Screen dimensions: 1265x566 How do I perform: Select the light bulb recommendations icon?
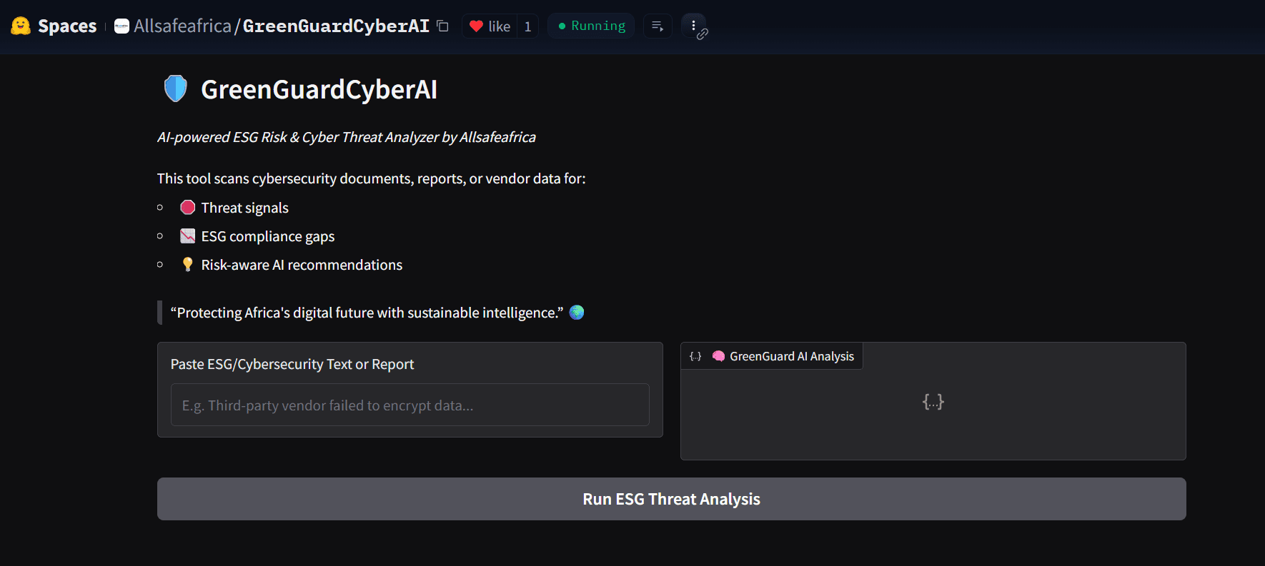tap(187, 264)
